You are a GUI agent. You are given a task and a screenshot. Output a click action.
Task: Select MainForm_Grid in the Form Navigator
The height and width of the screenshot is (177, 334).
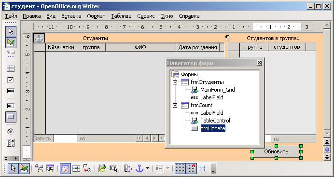(x=218, y=90)
